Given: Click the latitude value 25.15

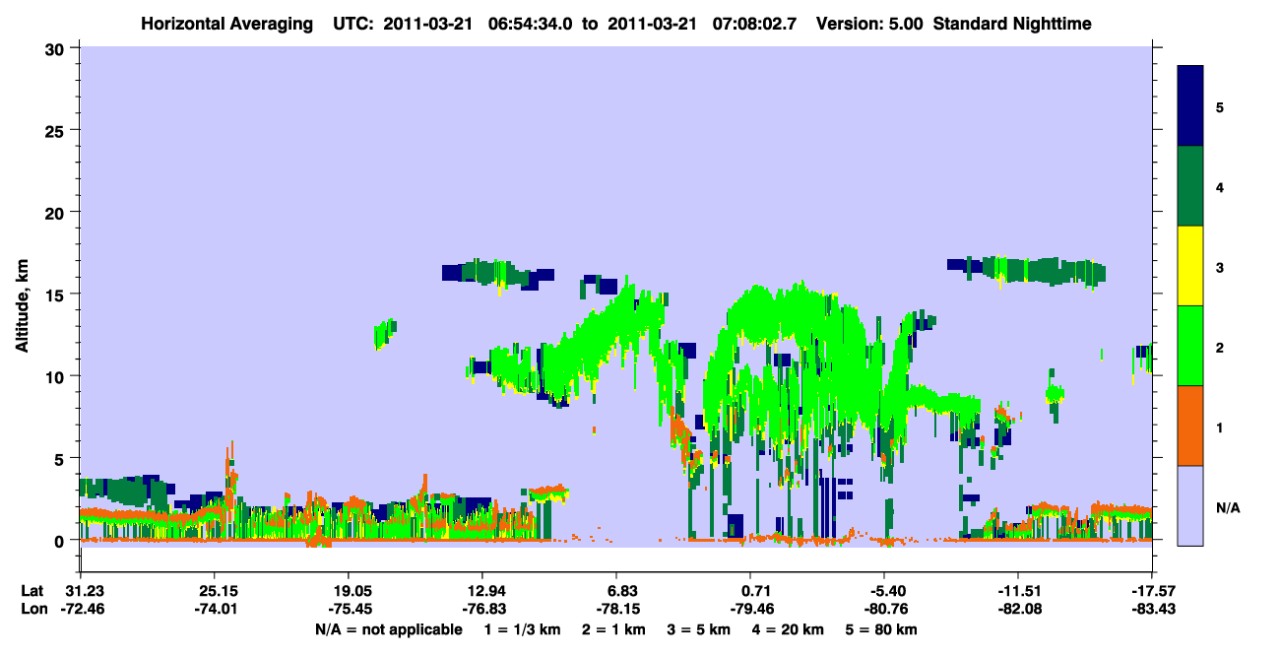Looking at the screenshot, I should pos(214,591).
